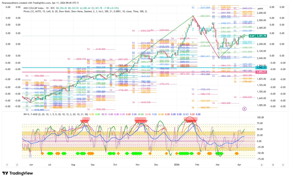
Task: Click the "point" label on price scale
Action: click(261, 9)
